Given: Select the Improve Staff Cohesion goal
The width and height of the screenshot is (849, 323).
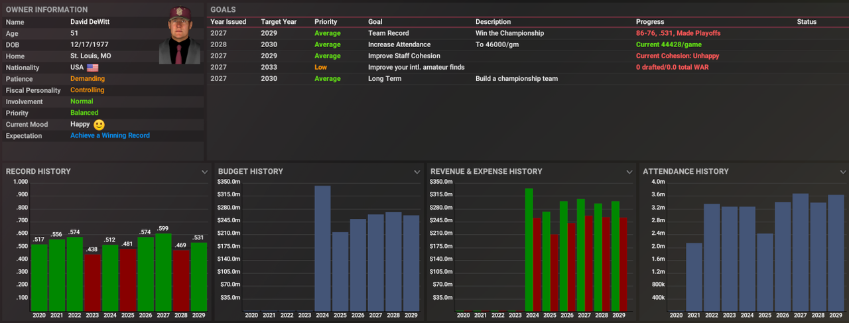Looking at the screenshot, I should 527,56.
